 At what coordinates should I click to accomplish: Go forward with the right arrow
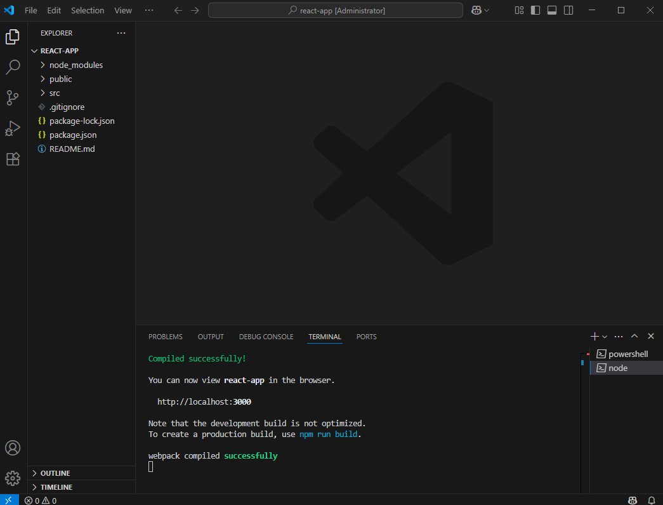tap(195, 11)
